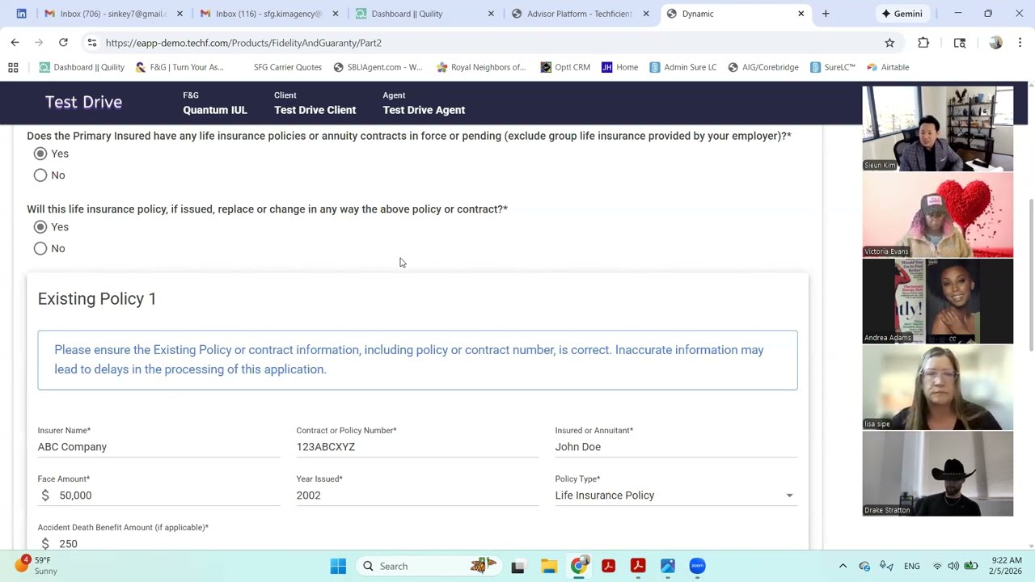The image size is (1035, 582).
Task: Open Zoom from the taskbar
Action: point(697,566)
